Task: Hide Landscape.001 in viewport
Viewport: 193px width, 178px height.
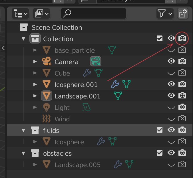Action: point(171,95)
